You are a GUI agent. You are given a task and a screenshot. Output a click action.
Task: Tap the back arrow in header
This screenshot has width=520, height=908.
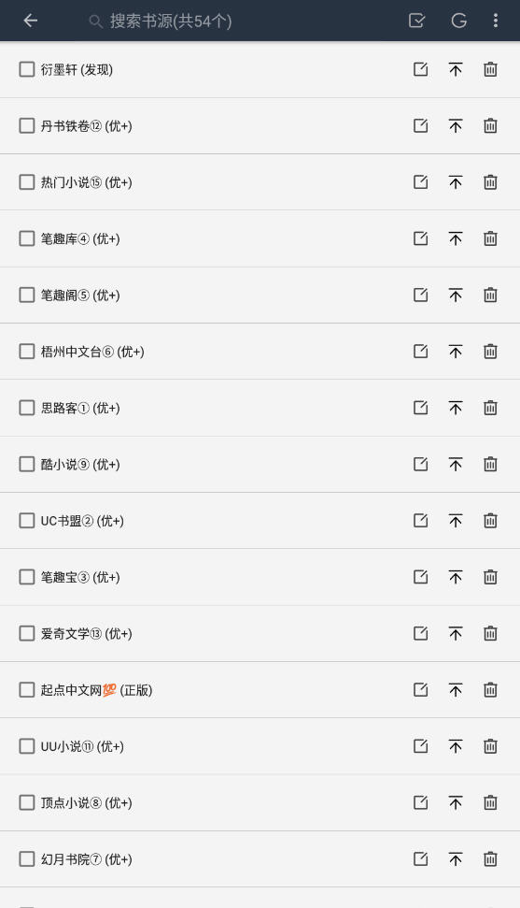tap(31, 21)
